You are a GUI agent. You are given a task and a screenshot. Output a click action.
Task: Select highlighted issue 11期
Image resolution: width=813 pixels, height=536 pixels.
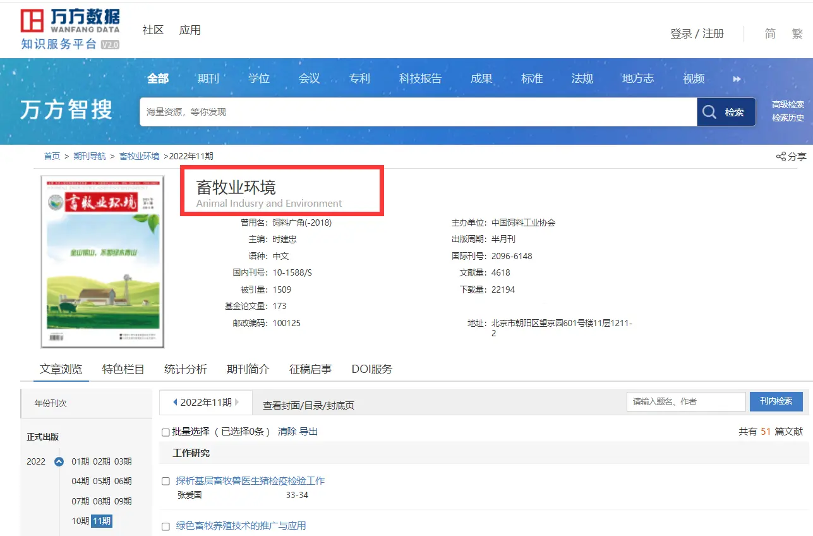point(102,521)
